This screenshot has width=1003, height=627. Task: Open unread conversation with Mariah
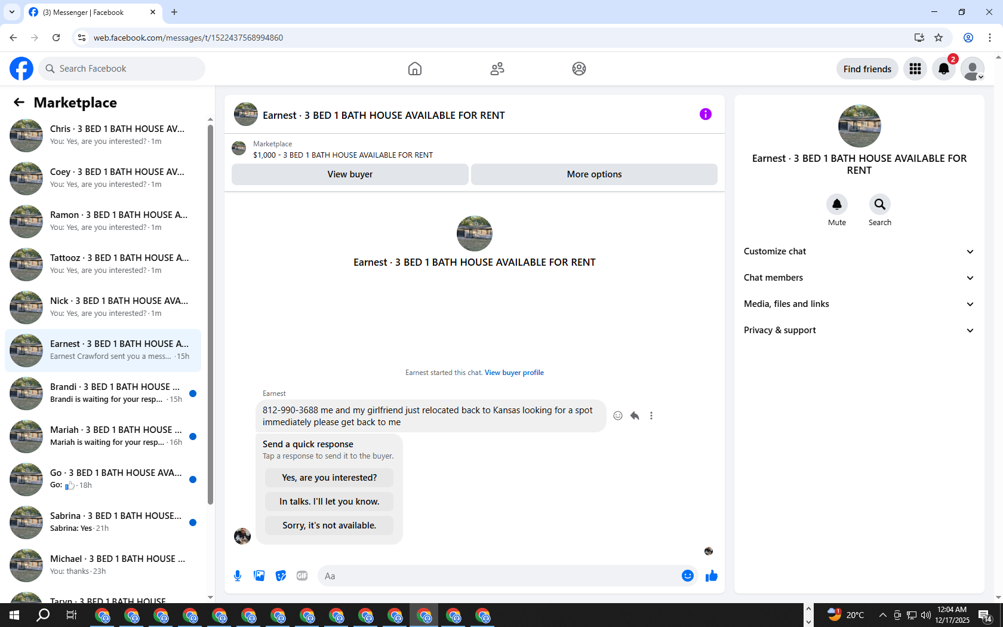pos(103,437)
